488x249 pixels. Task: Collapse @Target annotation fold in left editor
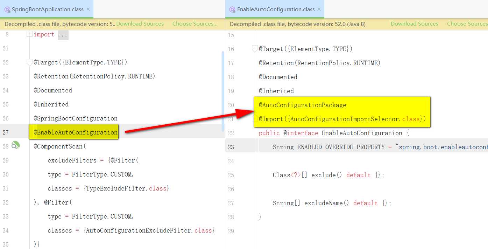pyautogui.click(x=29, y=62)
